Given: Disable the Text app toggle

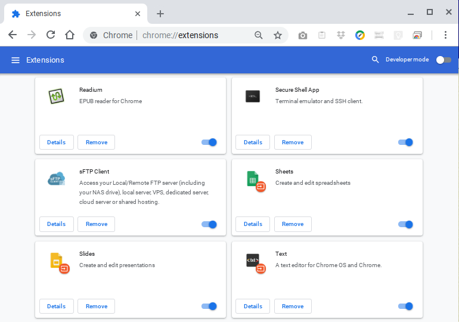Looking at the screenshot, I should click(405, 306).
